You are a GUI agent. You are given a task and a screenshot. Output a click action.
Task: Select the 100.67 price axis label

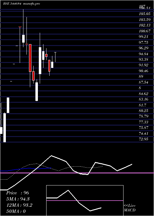click(x=144, y=31)
